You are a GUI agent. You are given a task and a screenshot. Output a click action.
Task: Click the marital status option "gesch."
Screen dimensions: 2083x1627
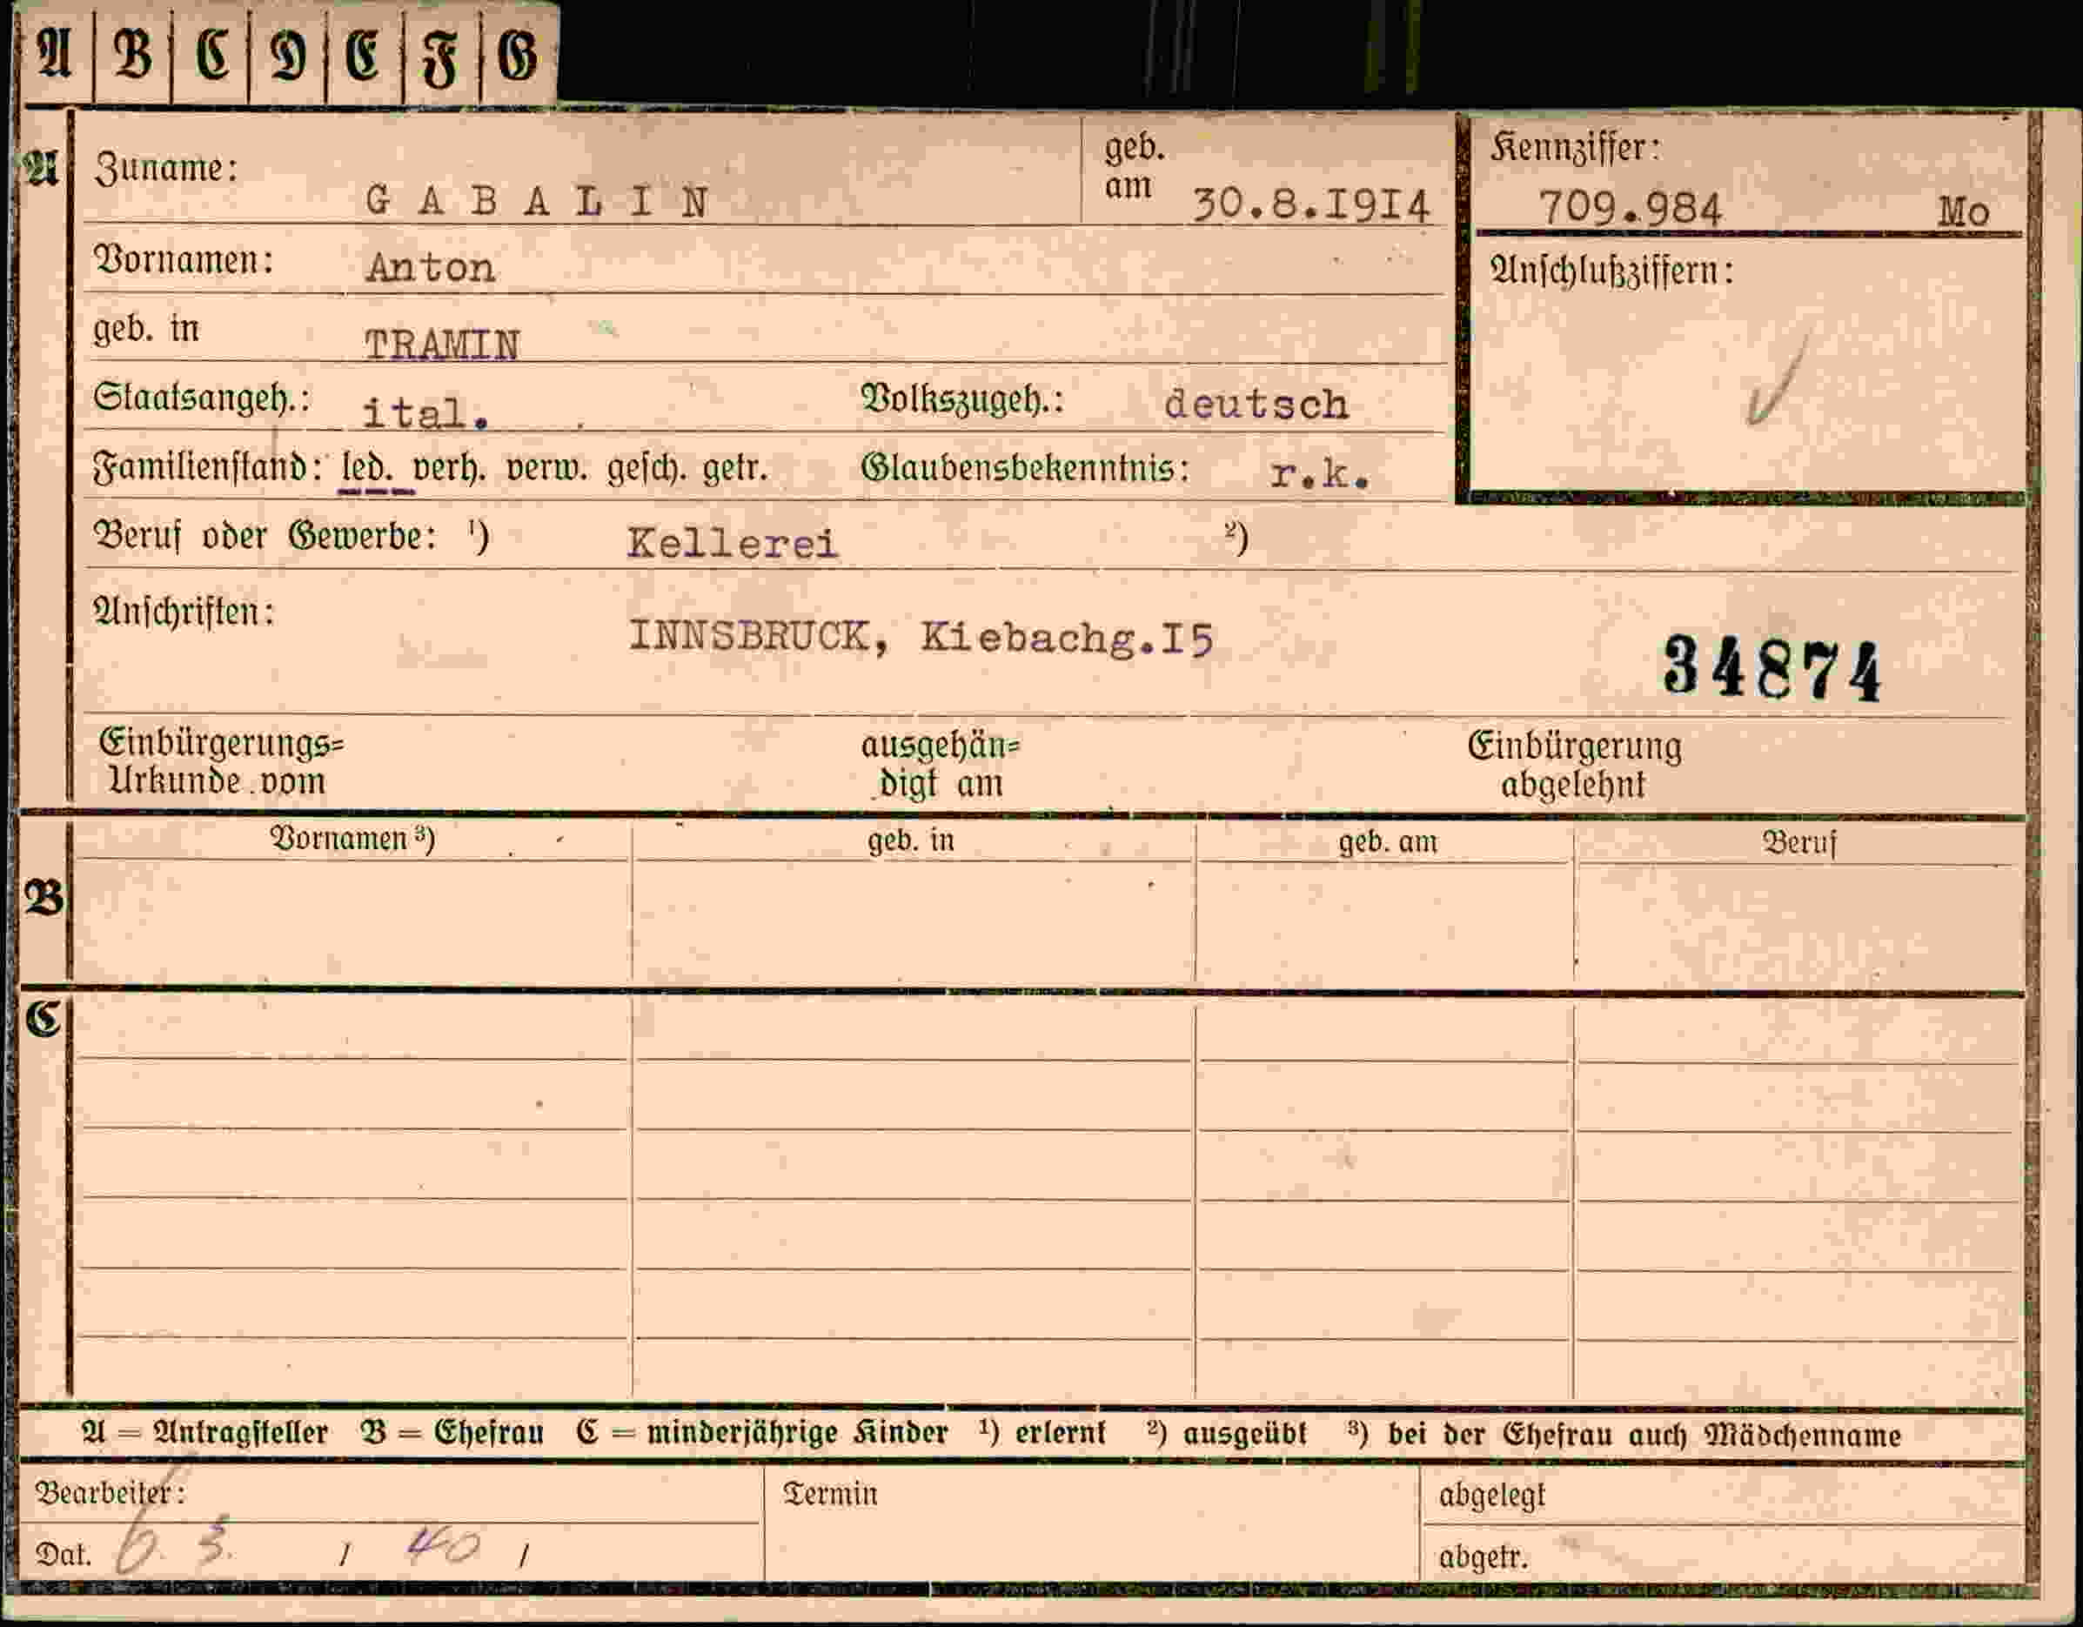click(x=646, y=468)
